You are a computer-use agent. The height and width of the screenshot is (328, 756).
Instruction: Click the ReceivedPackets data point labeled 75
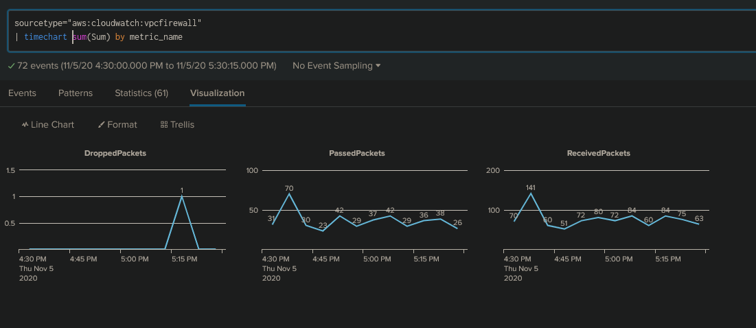point(682,219)
